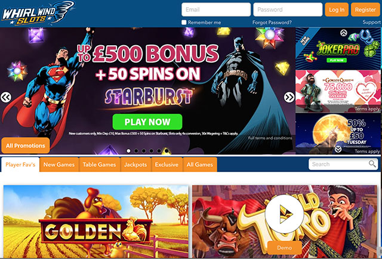Go to previous banner slide arrow
Screen dimensions: 382x259
(x=6, y=97)
